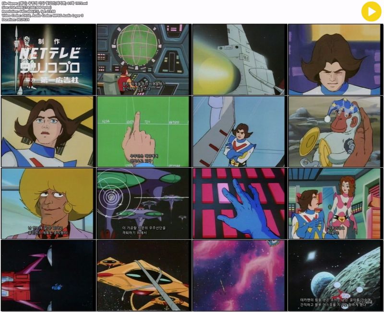The height and width of the screenshot is (312, 384).
Task: Select close-up face of brown-haired man thumbnail
Action: coord(48,131)
